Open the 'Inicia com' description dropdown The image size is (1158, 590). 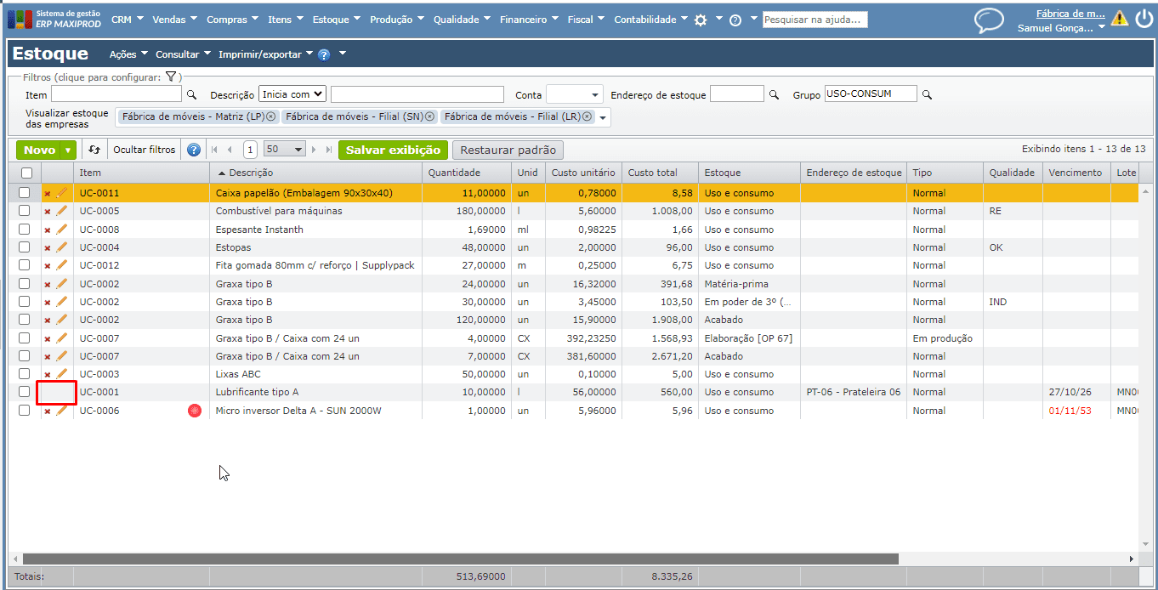[x=292, y=94]
